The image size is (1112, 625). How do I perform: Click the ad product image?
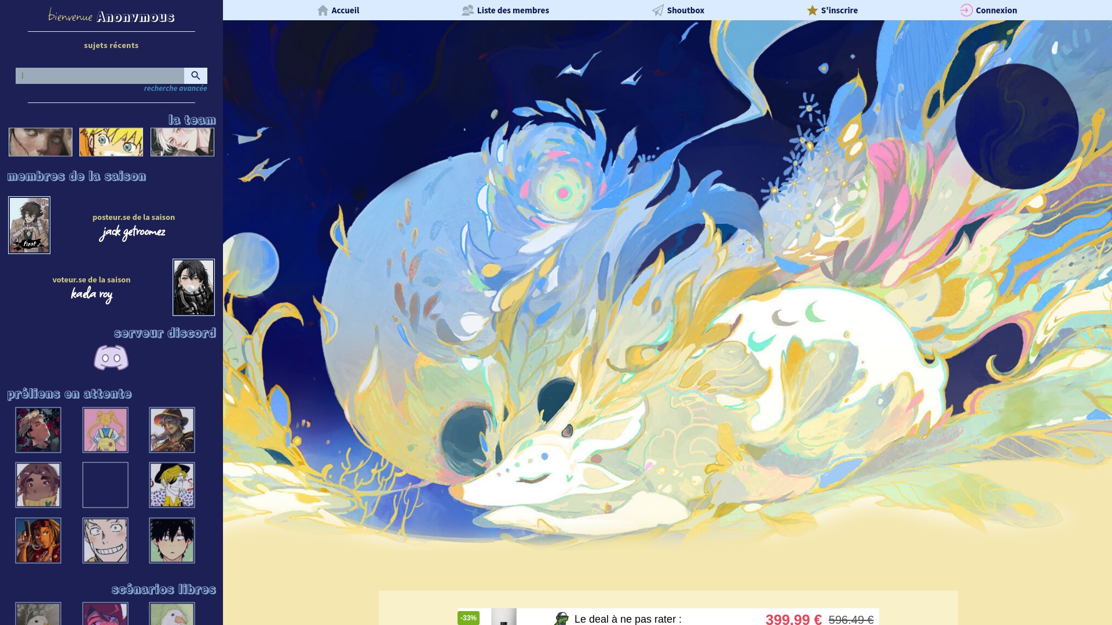(x=504, y=616)
